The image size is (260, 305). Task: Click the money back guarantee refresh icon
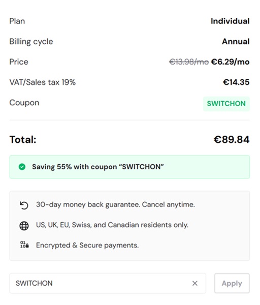[x=24, y=205]
